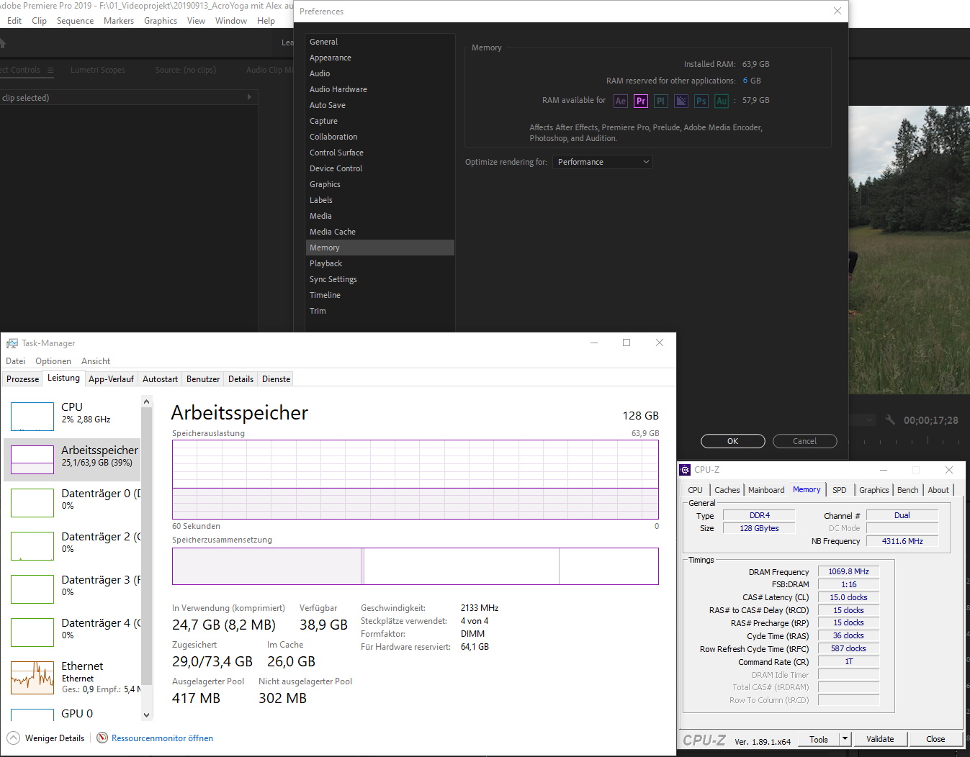The image size is (970, 757).
Task: Select CPU graph thumbnail in Task-Manager
Action: click(x=32, y=416)
